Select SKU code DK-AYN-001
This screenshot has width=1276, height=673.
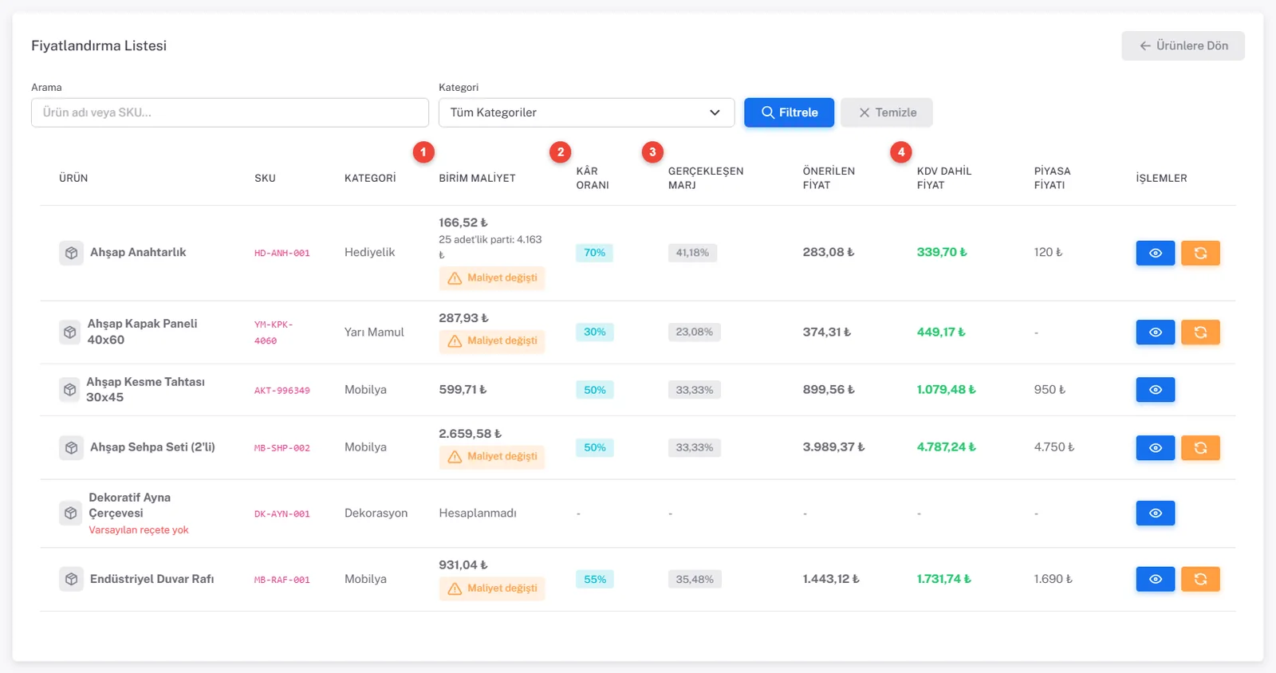pyautogui.click(x=282, y=514)
